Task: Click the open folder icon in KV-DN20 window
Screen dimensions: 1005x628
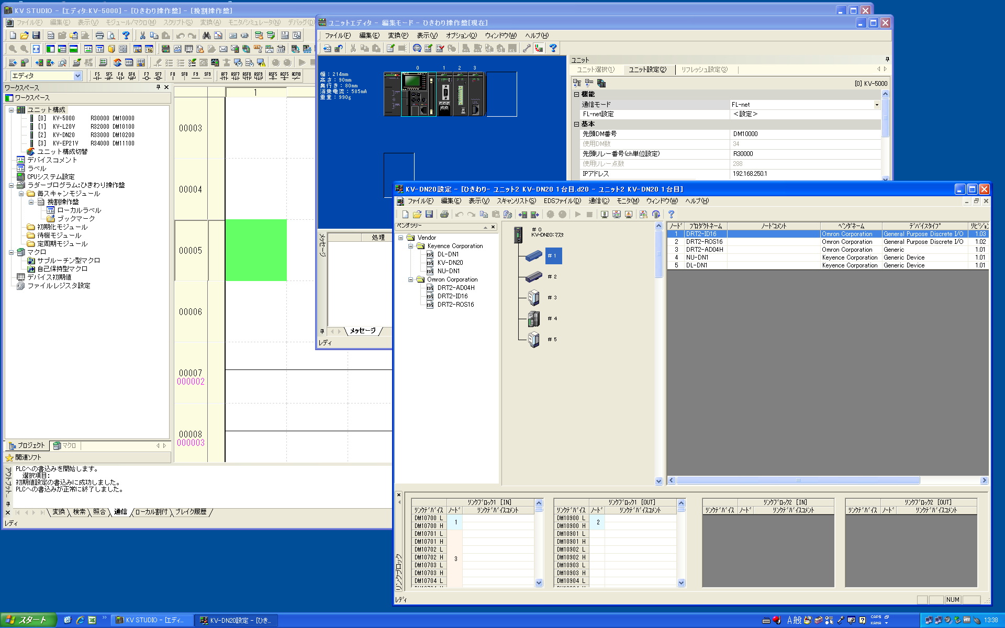Action: (417, 215)
